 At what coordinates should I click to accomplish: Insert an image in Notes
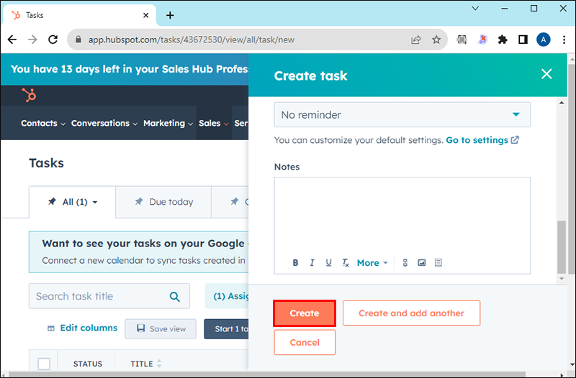tap(422, 262)
